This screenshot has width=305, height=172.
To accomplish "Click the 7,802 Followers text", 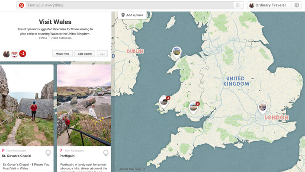I will coord(61,38).
